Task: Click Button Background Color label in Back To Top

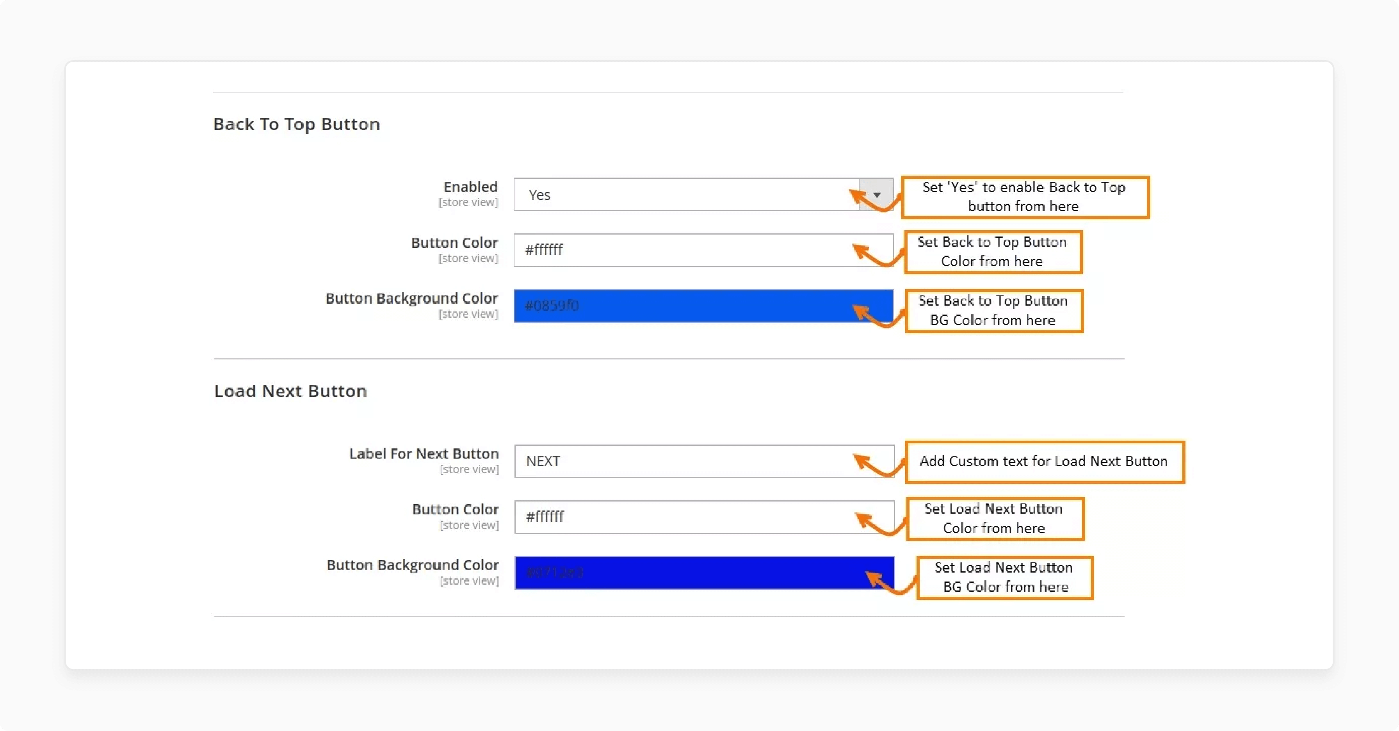Action: (x=412, y=299)
